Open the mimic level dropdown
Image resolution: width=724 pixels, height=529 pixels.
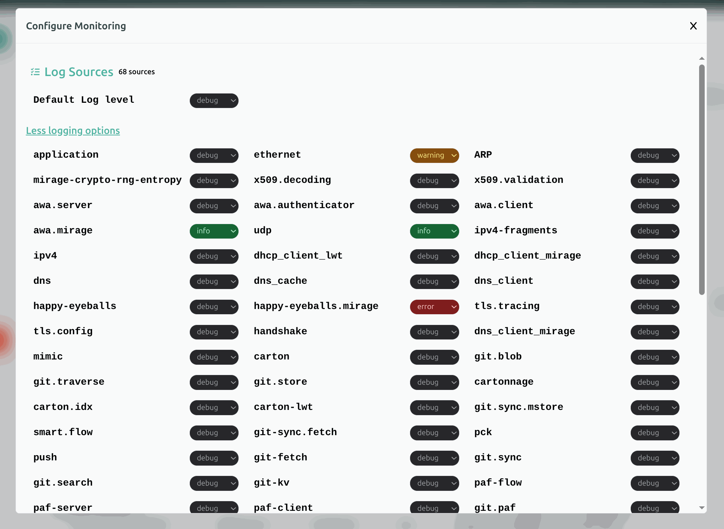click(214, 357)
